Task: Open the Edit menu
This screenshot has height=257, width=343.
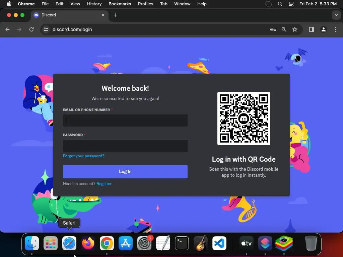Action: 60,4
